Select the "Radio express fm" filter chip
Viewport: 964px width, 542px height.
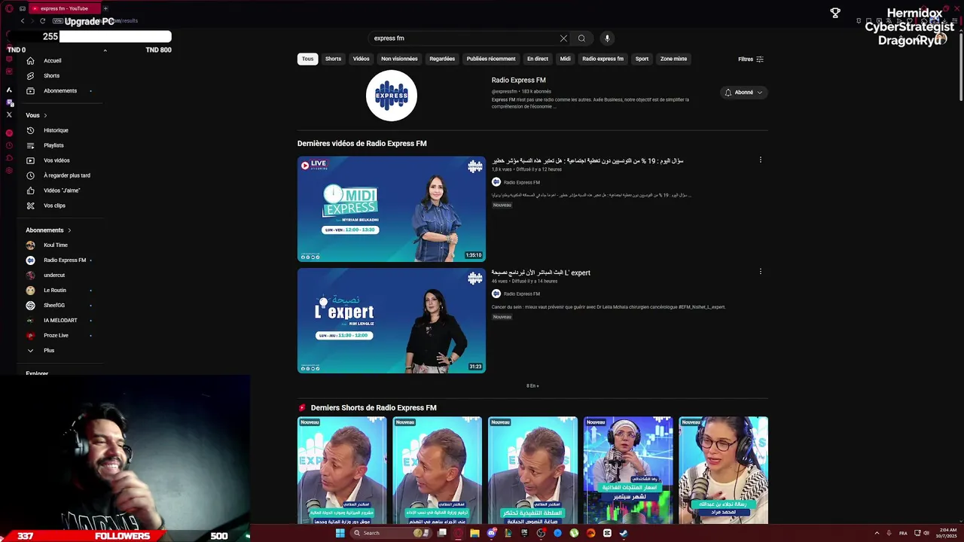coord(602,59)
